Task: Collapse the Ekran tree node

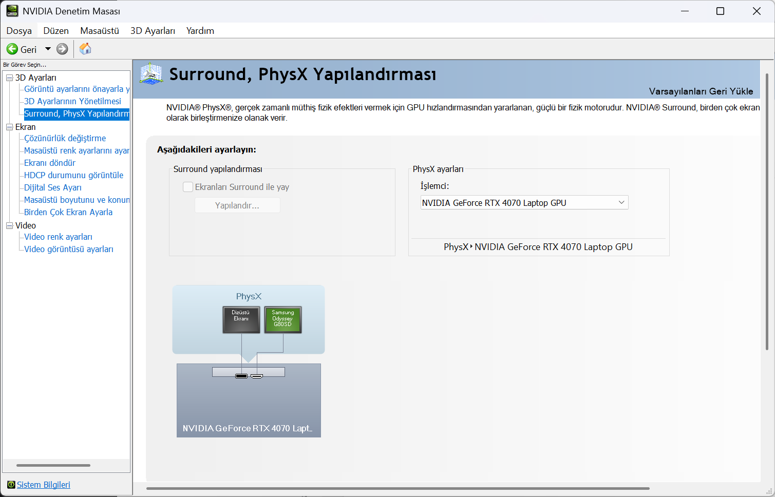Action: click(x=9, y=127)
